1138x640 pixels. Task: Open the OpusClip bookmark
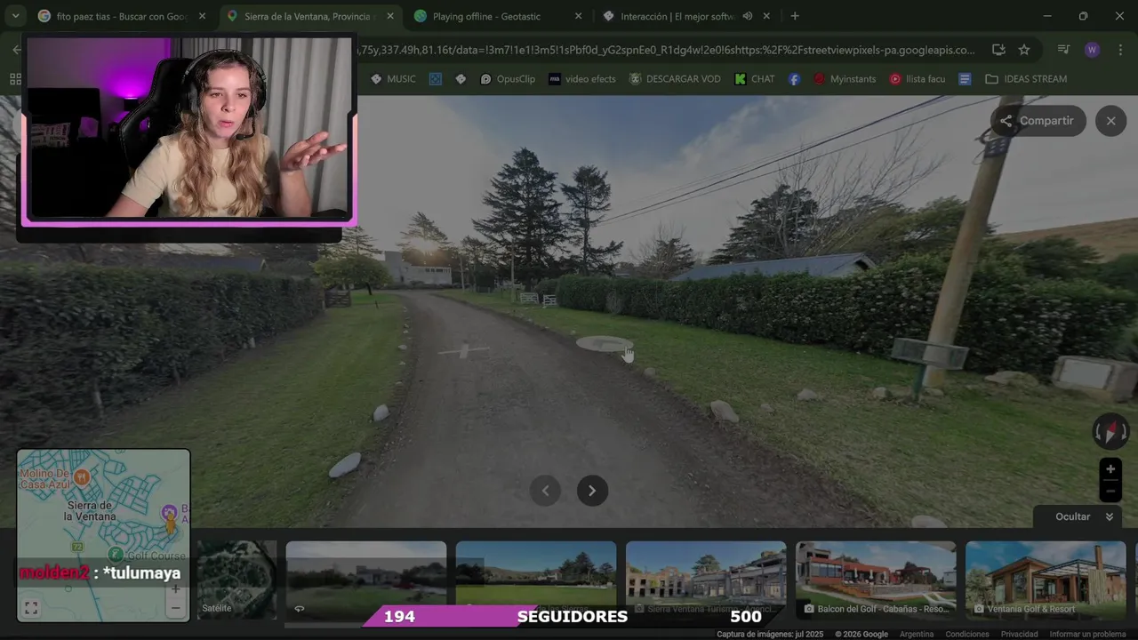[508, 79]
